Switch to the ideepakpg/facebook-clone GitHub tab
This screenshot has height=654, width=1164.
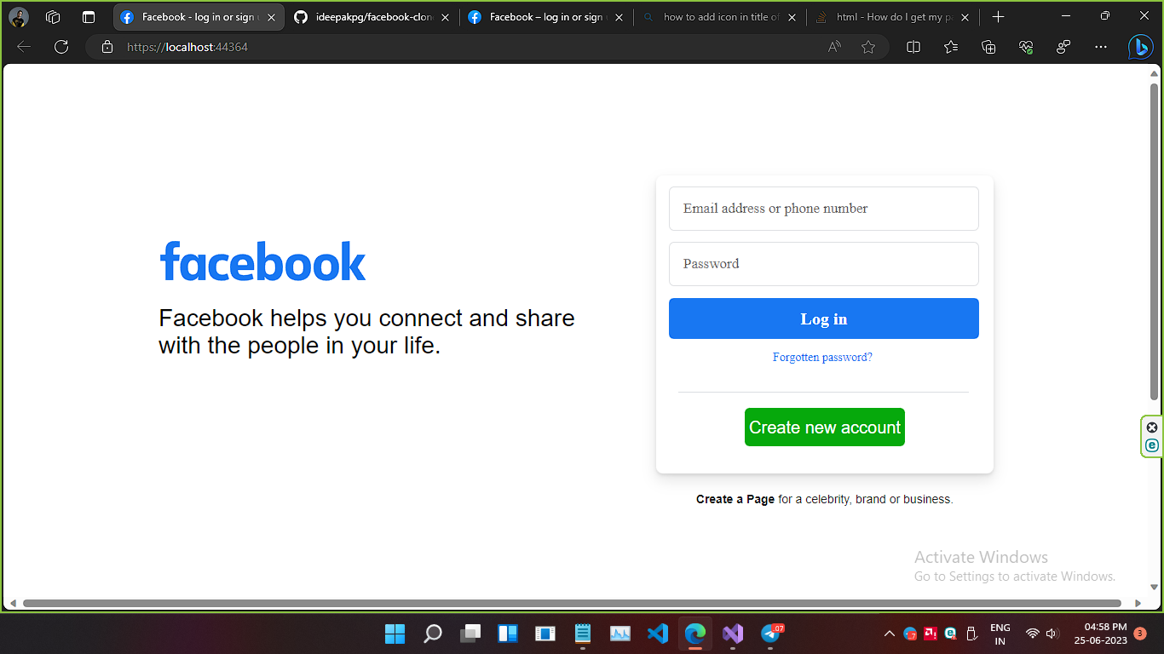366,16
